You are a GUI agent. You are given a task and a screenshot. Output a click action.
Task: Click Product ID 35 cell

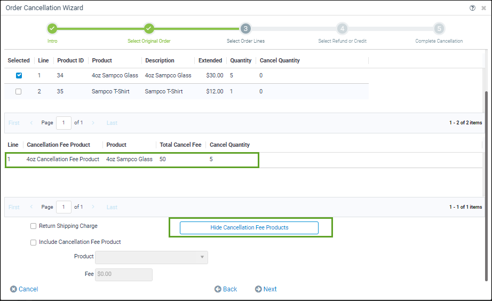tap(60, 91)
